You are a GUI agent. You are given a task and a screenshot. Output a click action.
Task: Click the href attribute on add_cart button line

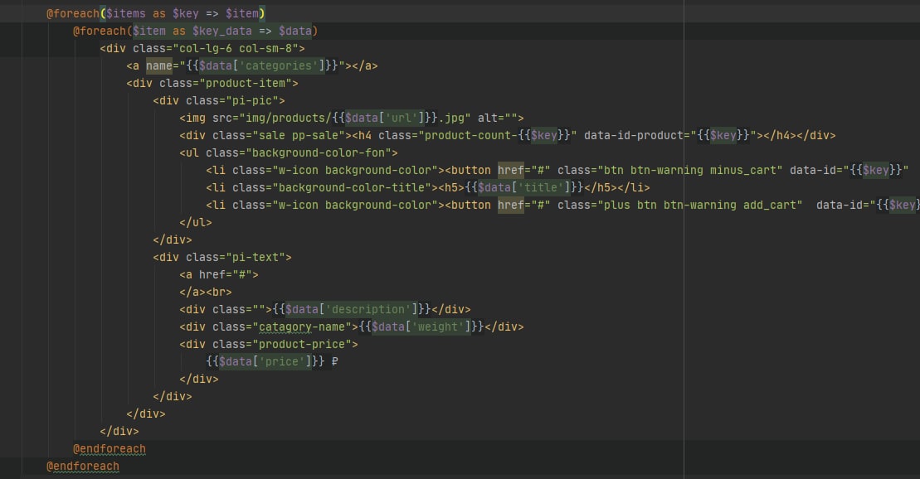(510, 206)
